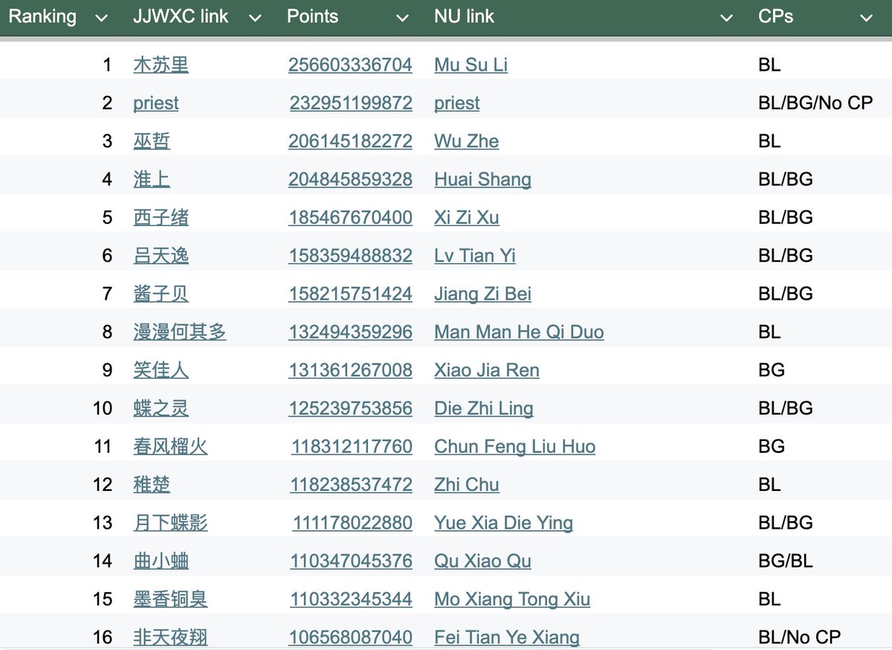892x650 pixels.
Task: Click the points link 131361267008
Action: point(350,370)
